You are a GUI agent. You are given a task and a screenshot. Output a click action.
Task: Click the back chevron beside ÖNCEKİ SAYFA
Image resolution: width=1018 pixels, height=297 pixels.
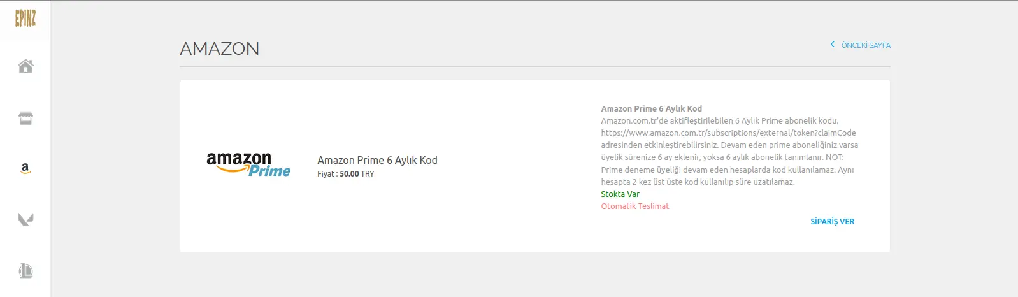click(832, 45)
